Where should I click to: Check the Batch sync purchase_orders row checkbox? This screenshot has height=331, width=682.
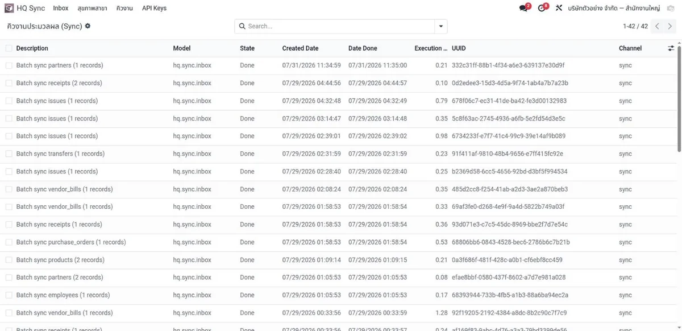coord(9,242)
